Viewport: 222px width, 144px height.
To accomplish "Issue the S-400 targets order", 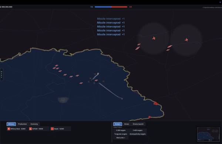I will (138, 130).
